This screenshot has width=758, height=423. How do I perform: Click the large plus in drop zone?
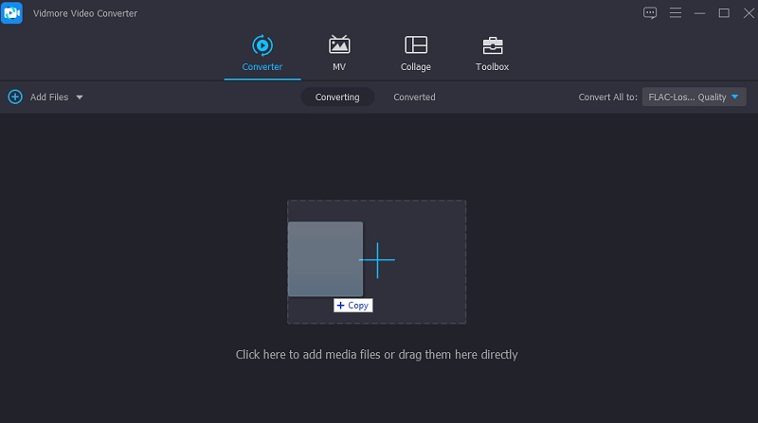[377, 260]
